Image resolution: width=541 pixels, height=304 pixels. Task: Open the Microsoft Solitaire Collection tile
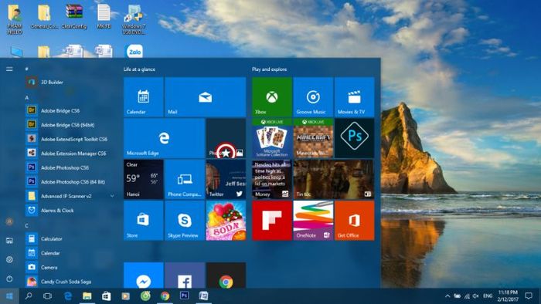click(x=272, y=138)
